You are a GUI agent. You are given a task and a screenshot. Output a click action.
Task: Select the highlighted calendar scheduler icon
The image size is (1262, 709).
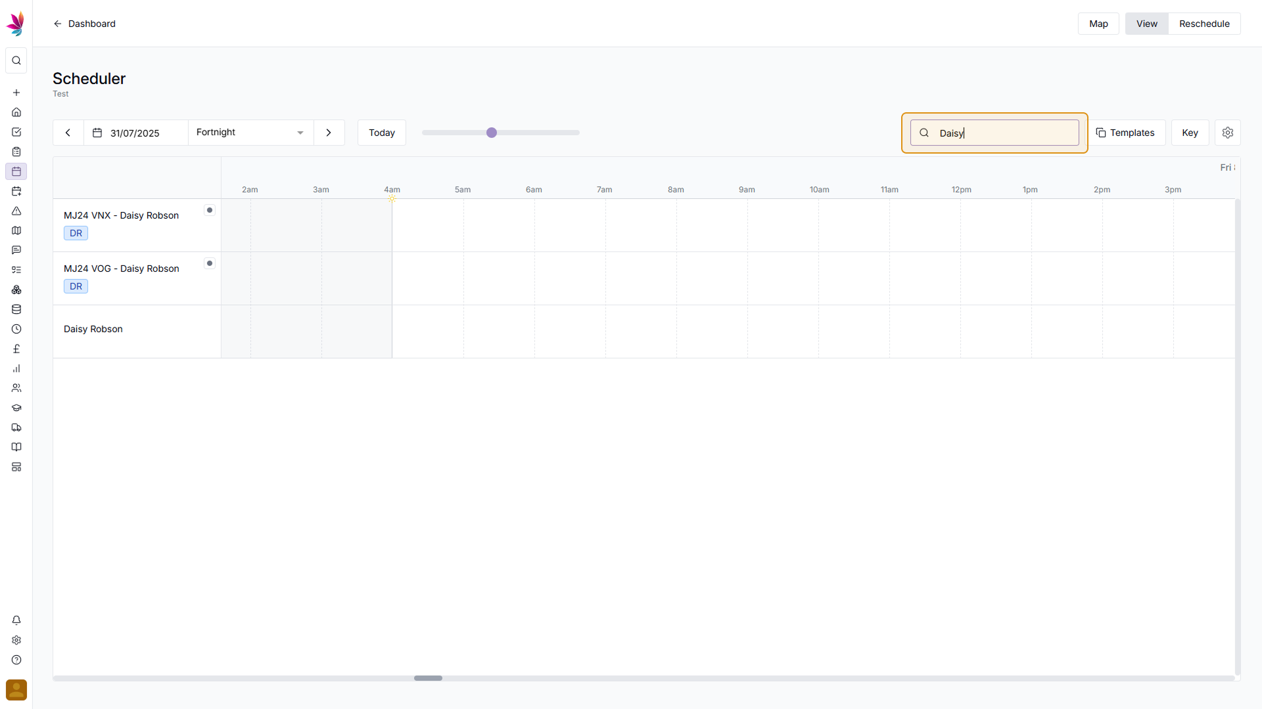click(x=16, y=171)
